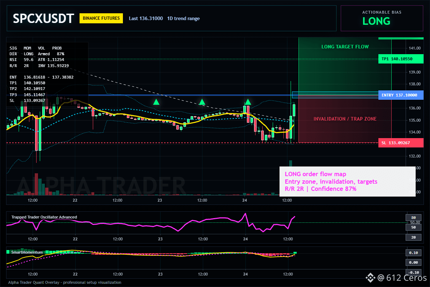The height and width of the screenshot is (287, 430).
Task: Open the ACTIONABLE BIAS LONG box
Action: (382, 18)
